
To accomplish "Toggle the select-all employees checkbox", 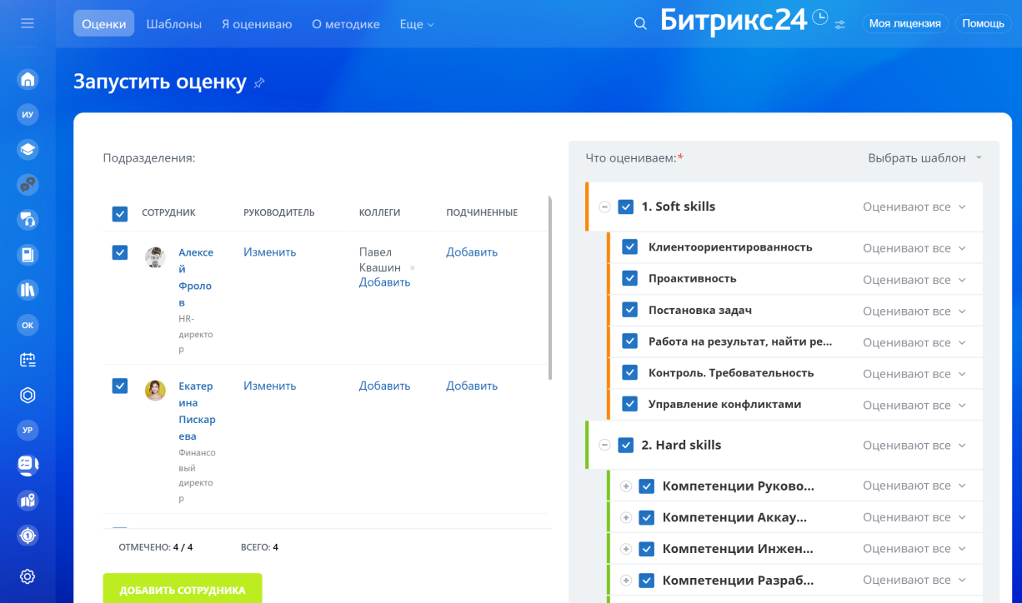I will tap(120, 214).
